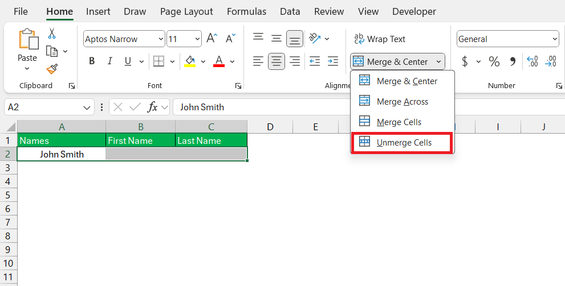Open Orientation dropdown arrow
Screen dimensions: 565x286
pyautogui.click(x=327, y=39)
